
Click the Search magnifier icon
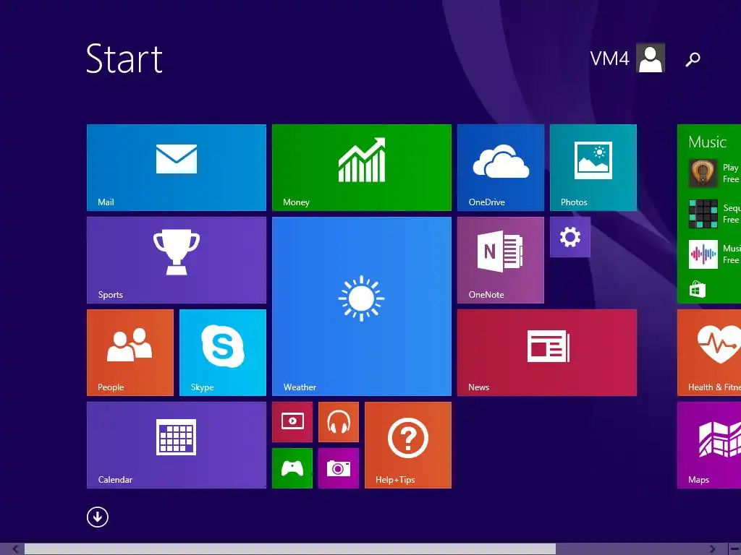coord(693,59)
